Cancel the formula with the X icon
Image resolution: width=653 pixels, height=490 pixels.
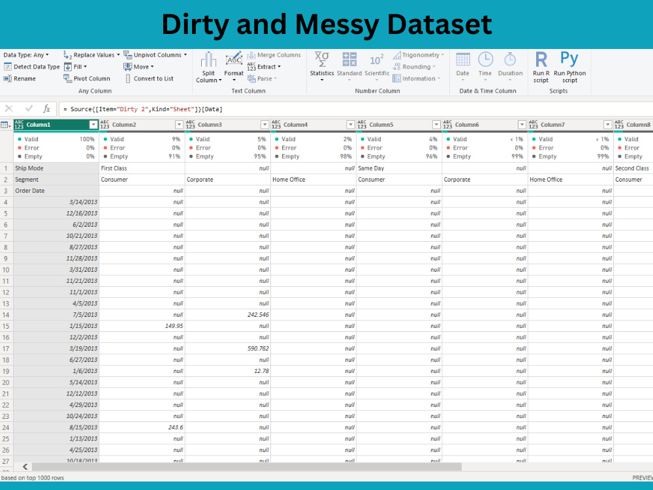click(8, 108)
